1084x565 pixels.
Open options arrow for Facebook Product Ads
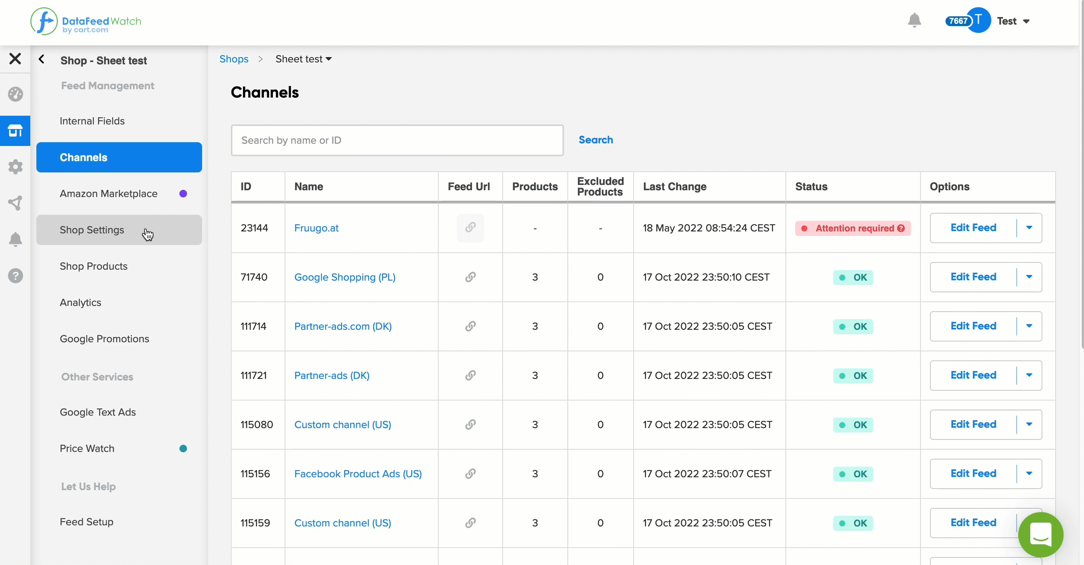(1029, 474)
